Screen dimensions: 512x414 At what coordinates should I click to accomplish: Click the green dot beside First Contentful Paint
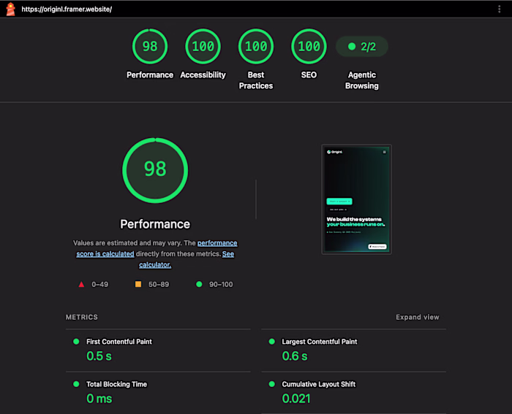(76, 341)
